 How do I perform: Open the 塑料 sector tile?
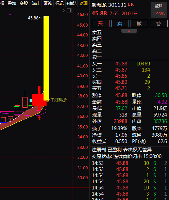click(x=159, y=10)
